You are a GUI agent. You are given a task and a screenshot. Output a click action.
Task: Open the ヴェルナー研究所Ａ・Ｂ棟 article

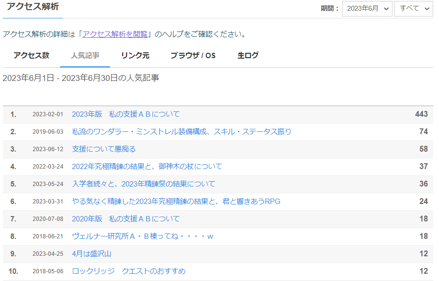[x=142, y=236]
